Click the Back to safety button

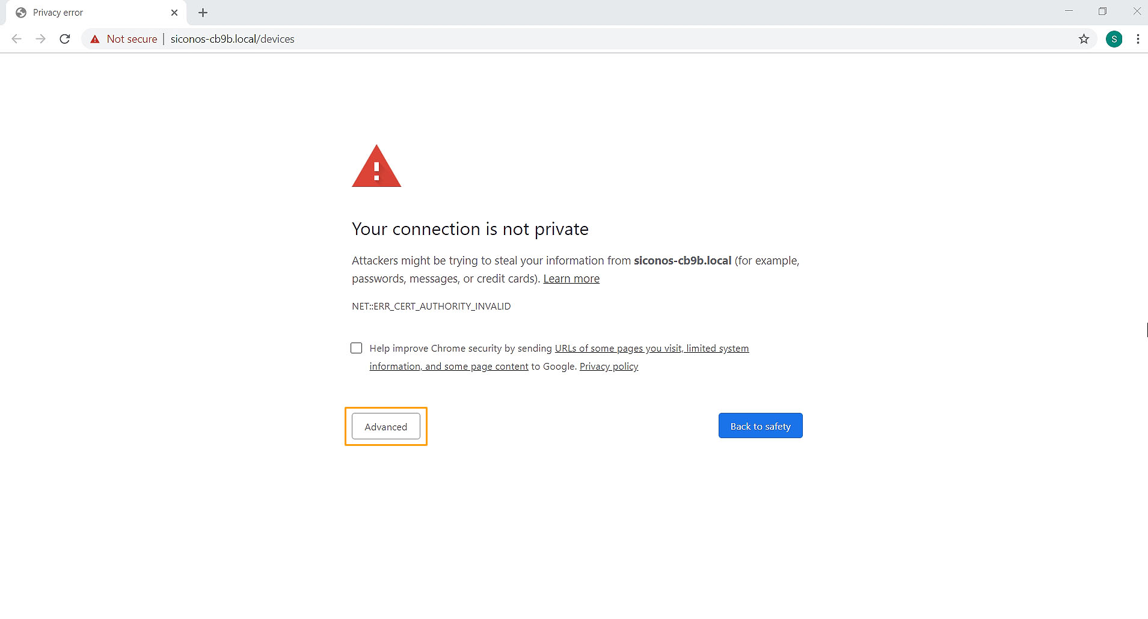click(760, 426)
